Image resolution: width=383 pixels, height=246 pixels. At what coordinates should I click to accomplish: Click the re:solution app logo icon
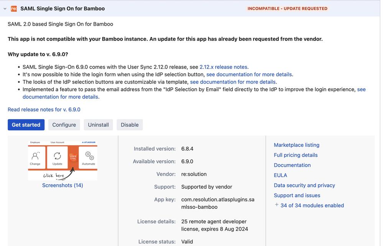pyautogui.click(x=14, y=8)
